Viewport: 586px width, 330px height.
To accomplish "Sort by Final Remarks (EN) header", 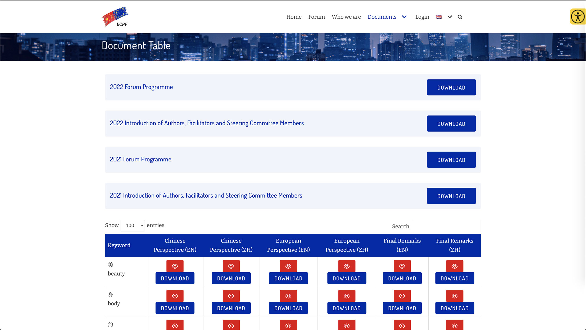I will coord(402,245).
